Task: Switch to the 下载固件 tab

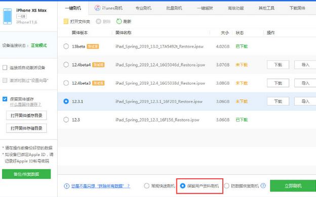Action: (x=297, y=8)
